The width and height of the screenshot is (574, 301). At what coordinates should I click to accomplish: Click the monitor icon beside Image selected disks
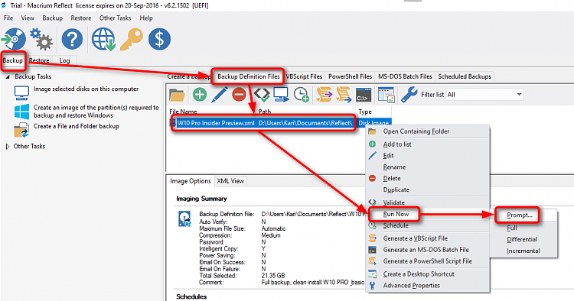click(x=21, y=92)
